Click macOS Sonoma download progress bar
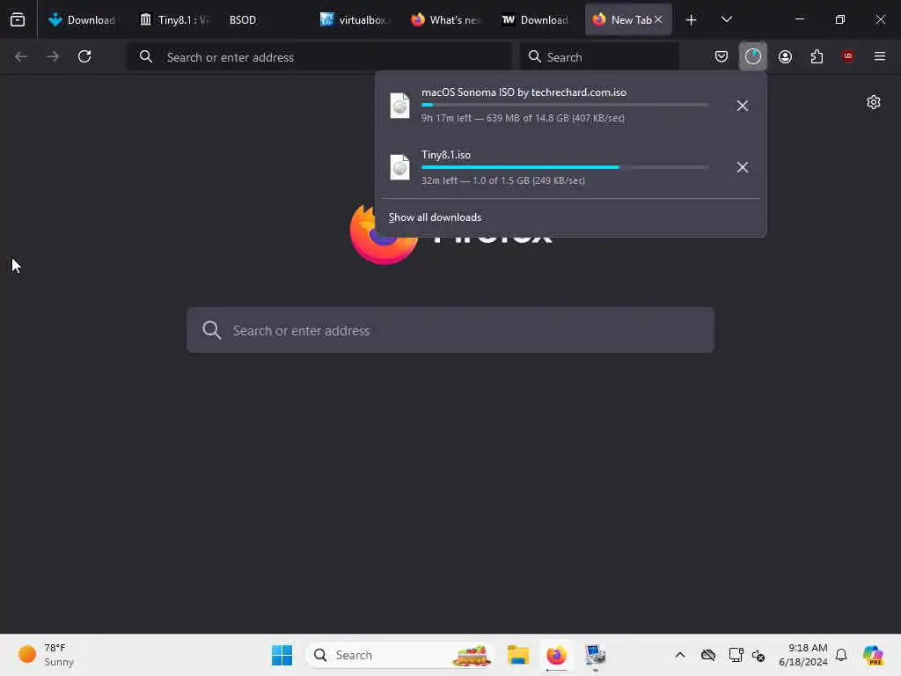The image size is (901, 676). (x=565, y=106)
